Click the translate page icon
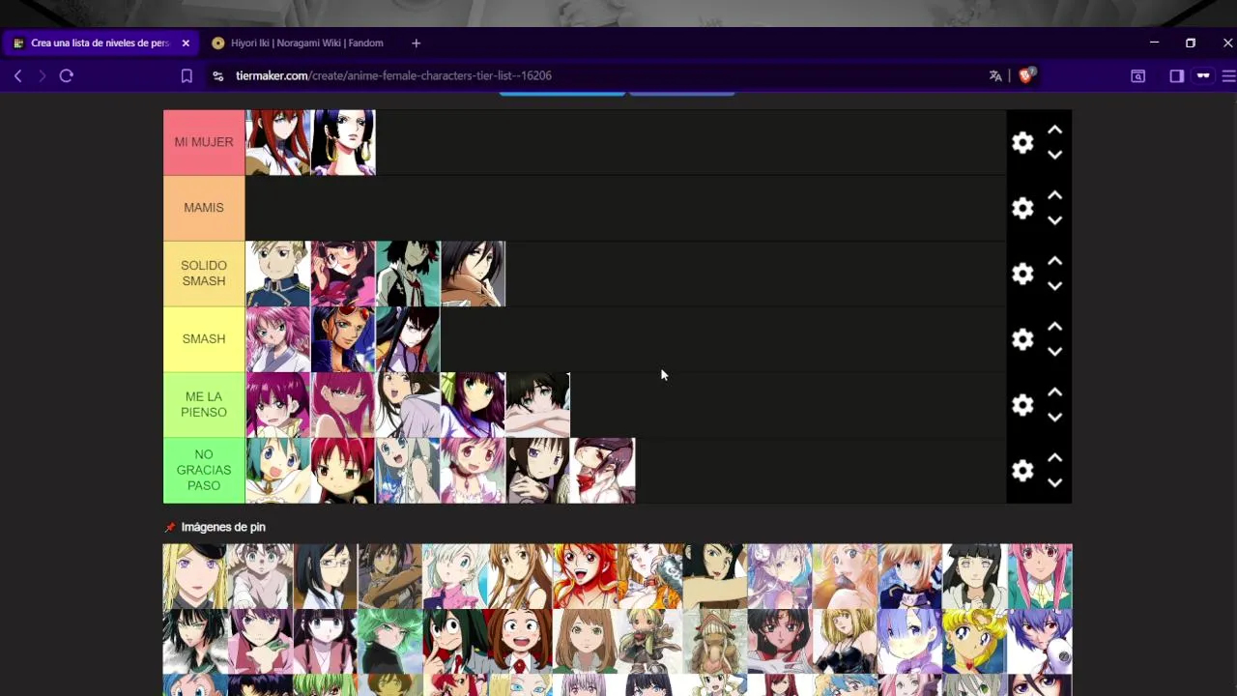 pyautogui.click(x=995, y=75)
